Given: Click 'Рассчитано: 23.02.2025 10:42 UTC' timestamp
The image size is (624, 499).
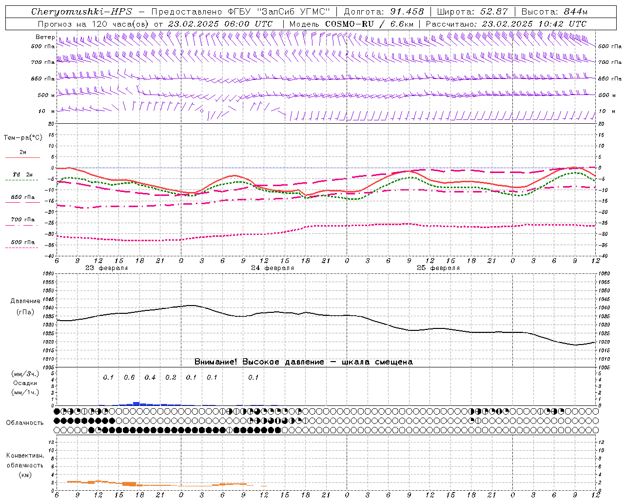Looking at the screenshot, I should click(506, 24).
